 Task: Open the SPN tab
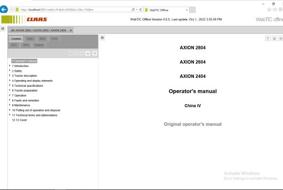pyautogui.click(x=26, y=45)
